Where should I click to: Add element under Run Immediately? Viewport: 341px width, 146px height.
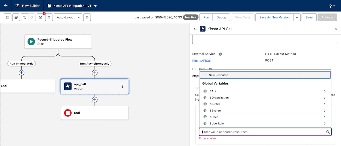[22, 73]
